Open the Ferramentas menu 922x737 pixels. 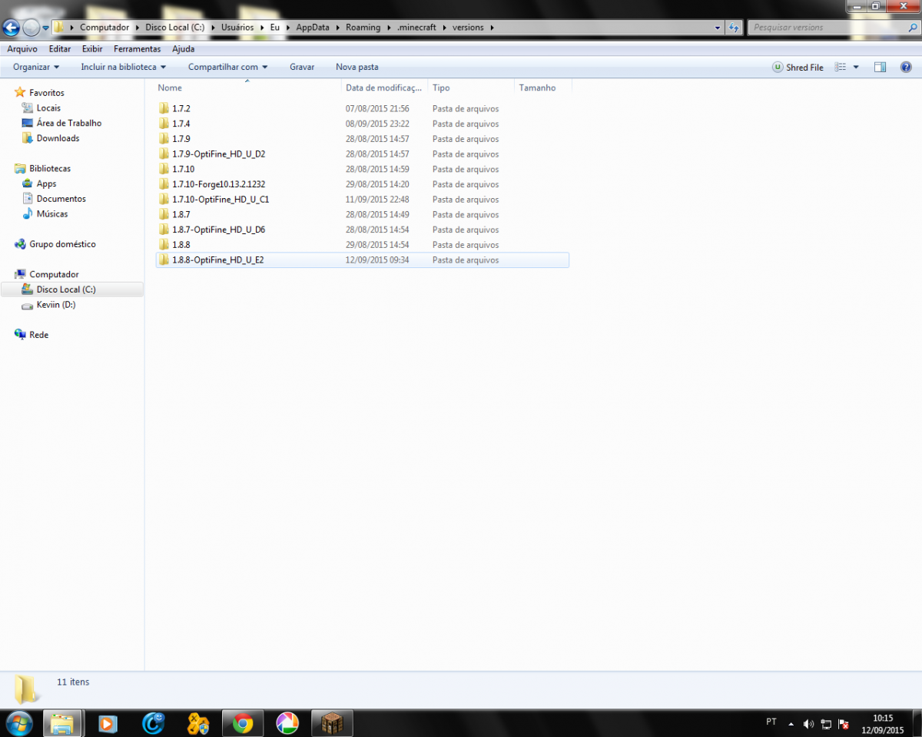click(138, 48)
